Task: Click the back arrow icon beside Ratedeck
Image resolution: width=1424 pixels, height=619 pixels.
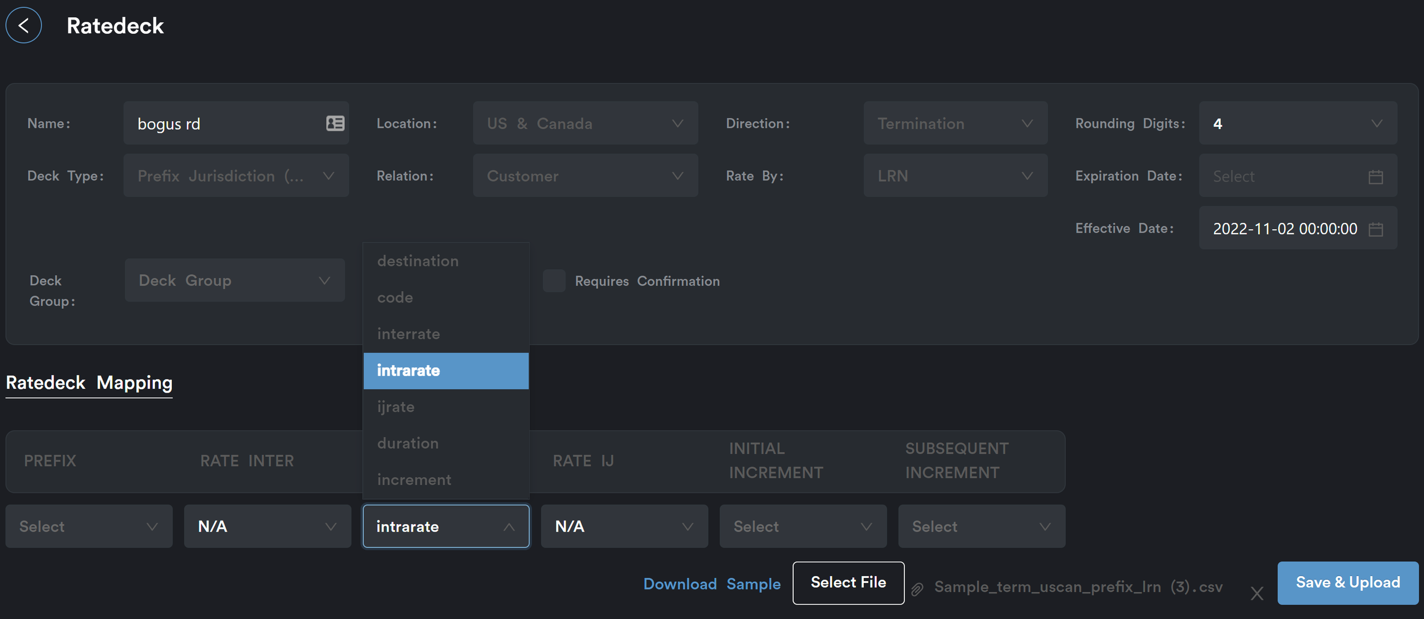Action: [x=23, y=26]
